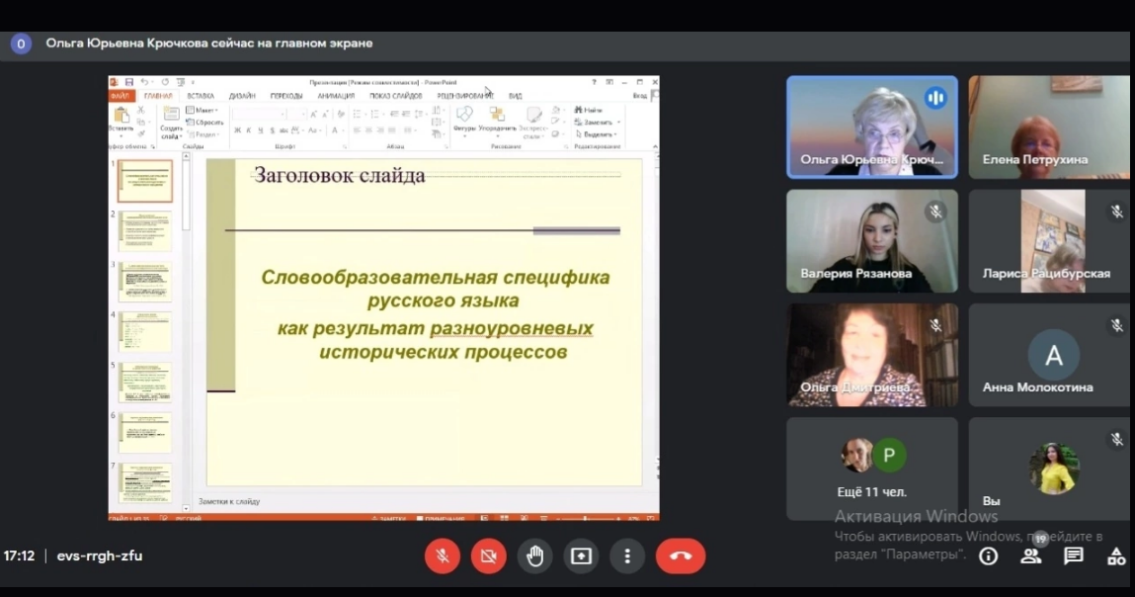1135x597 pixels.
Task: Click the align text left icon
Action: click(357, 130)
